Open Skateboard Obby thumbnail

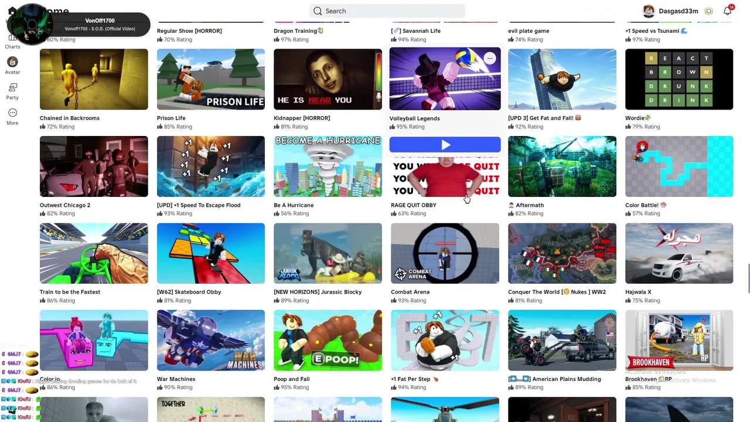[x=211, y=253]
